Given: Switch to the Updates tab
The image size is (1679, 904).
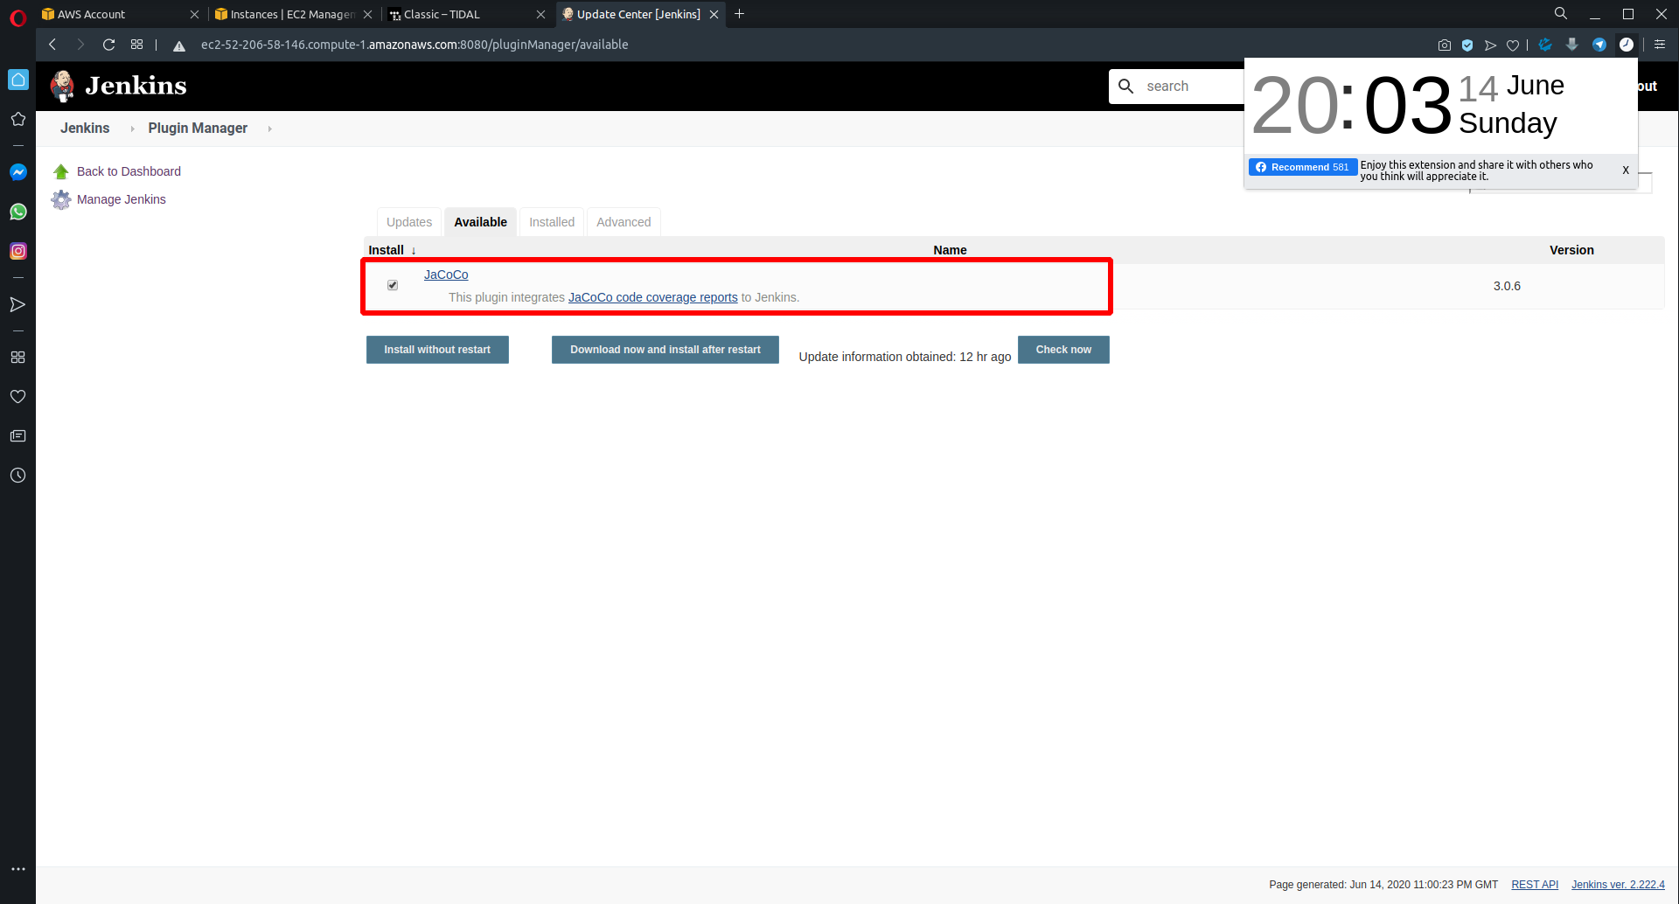Looking at the screenshot, I should click(409, 222).
